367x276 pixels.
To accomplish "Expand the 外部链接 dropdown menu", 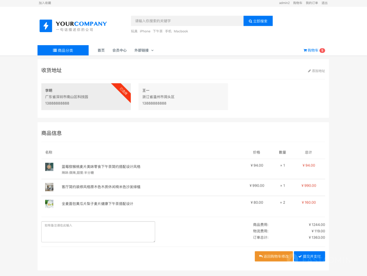I will click(x=144, y=51).
